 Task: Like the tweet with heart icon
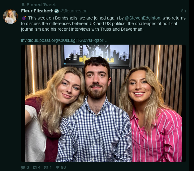point(58,167)
